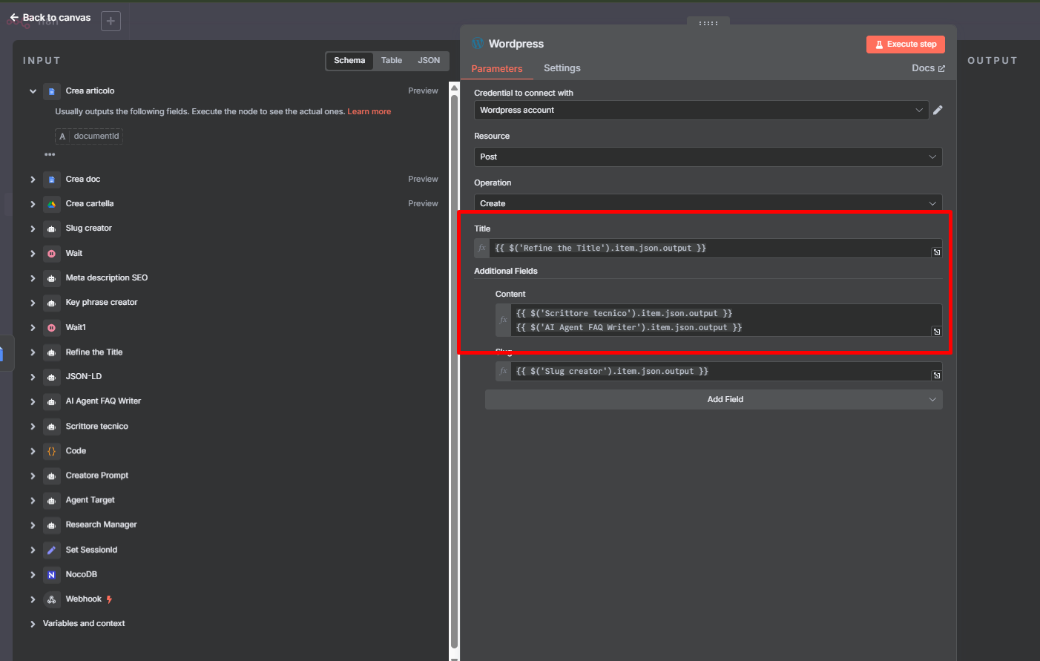Image resolution: width=1040 pixels, height=661 pixels.
Task: Open expression editor for Slug field
Action: tap(937, 375)
